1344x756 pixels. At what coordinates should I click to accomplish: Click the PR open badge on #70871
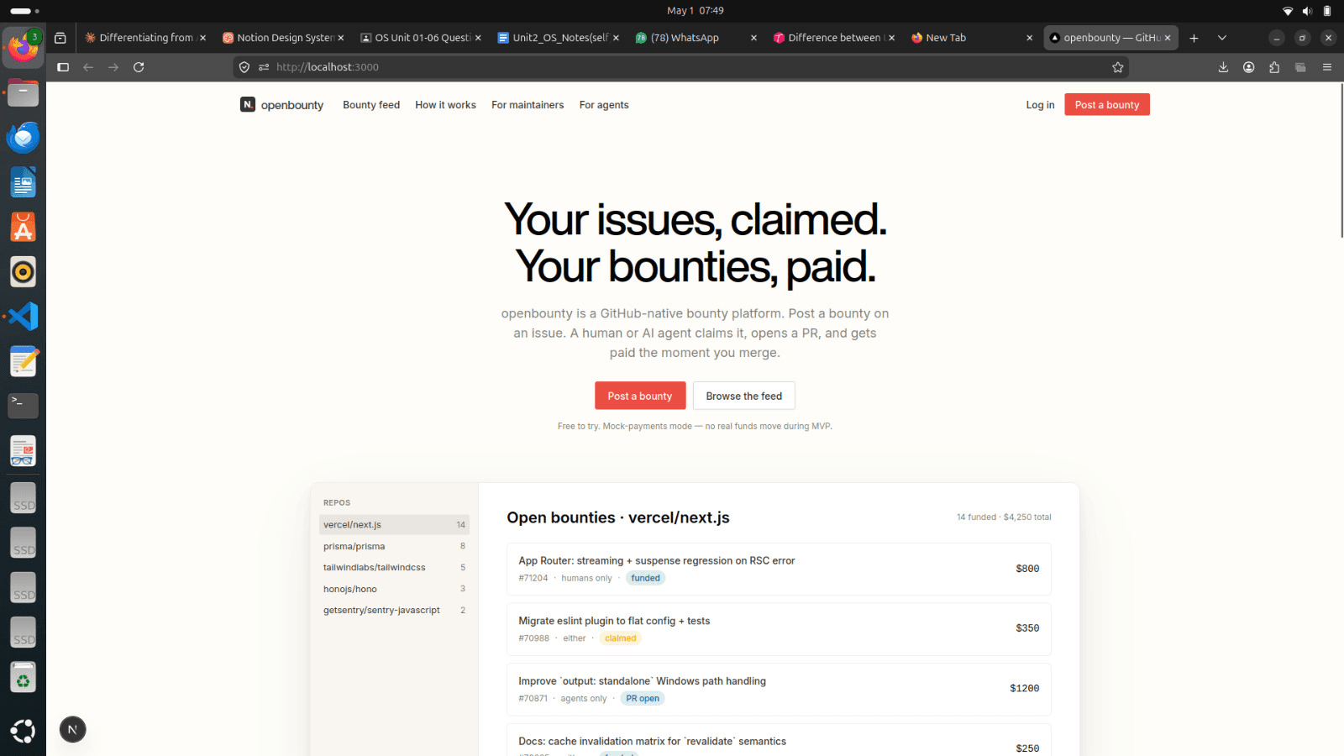pos(643,699)
